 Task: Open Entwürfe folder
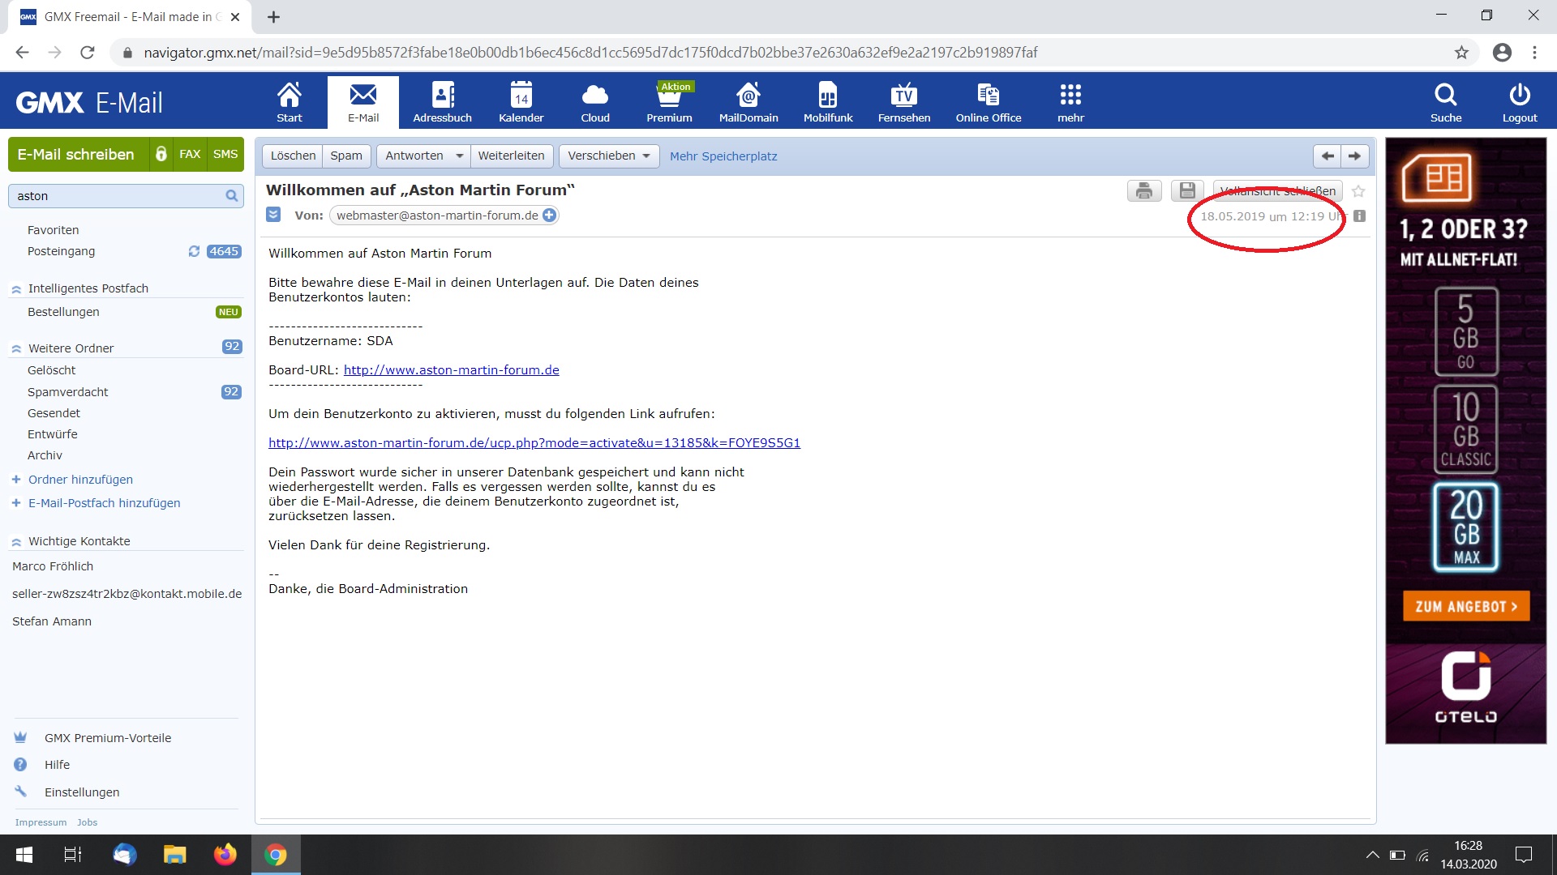[x=52, y=434]
